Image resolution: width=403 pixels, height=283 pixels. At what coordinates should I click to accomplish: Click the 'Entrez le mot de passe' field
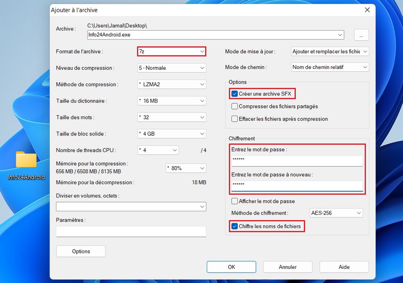(x=297, y=161)
